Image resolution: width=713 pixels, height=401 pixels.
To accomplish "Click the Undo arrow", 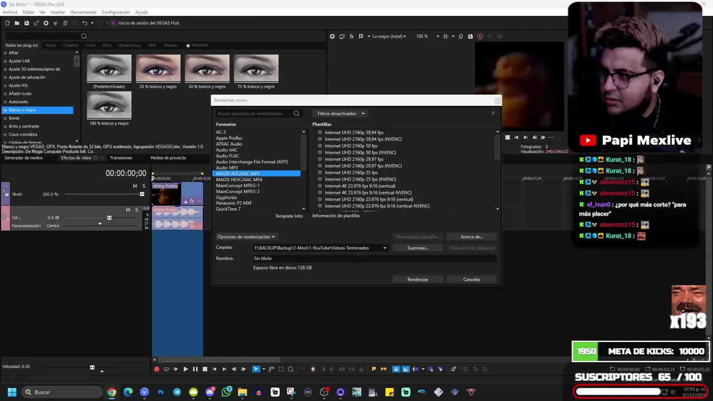I will 85,23.
